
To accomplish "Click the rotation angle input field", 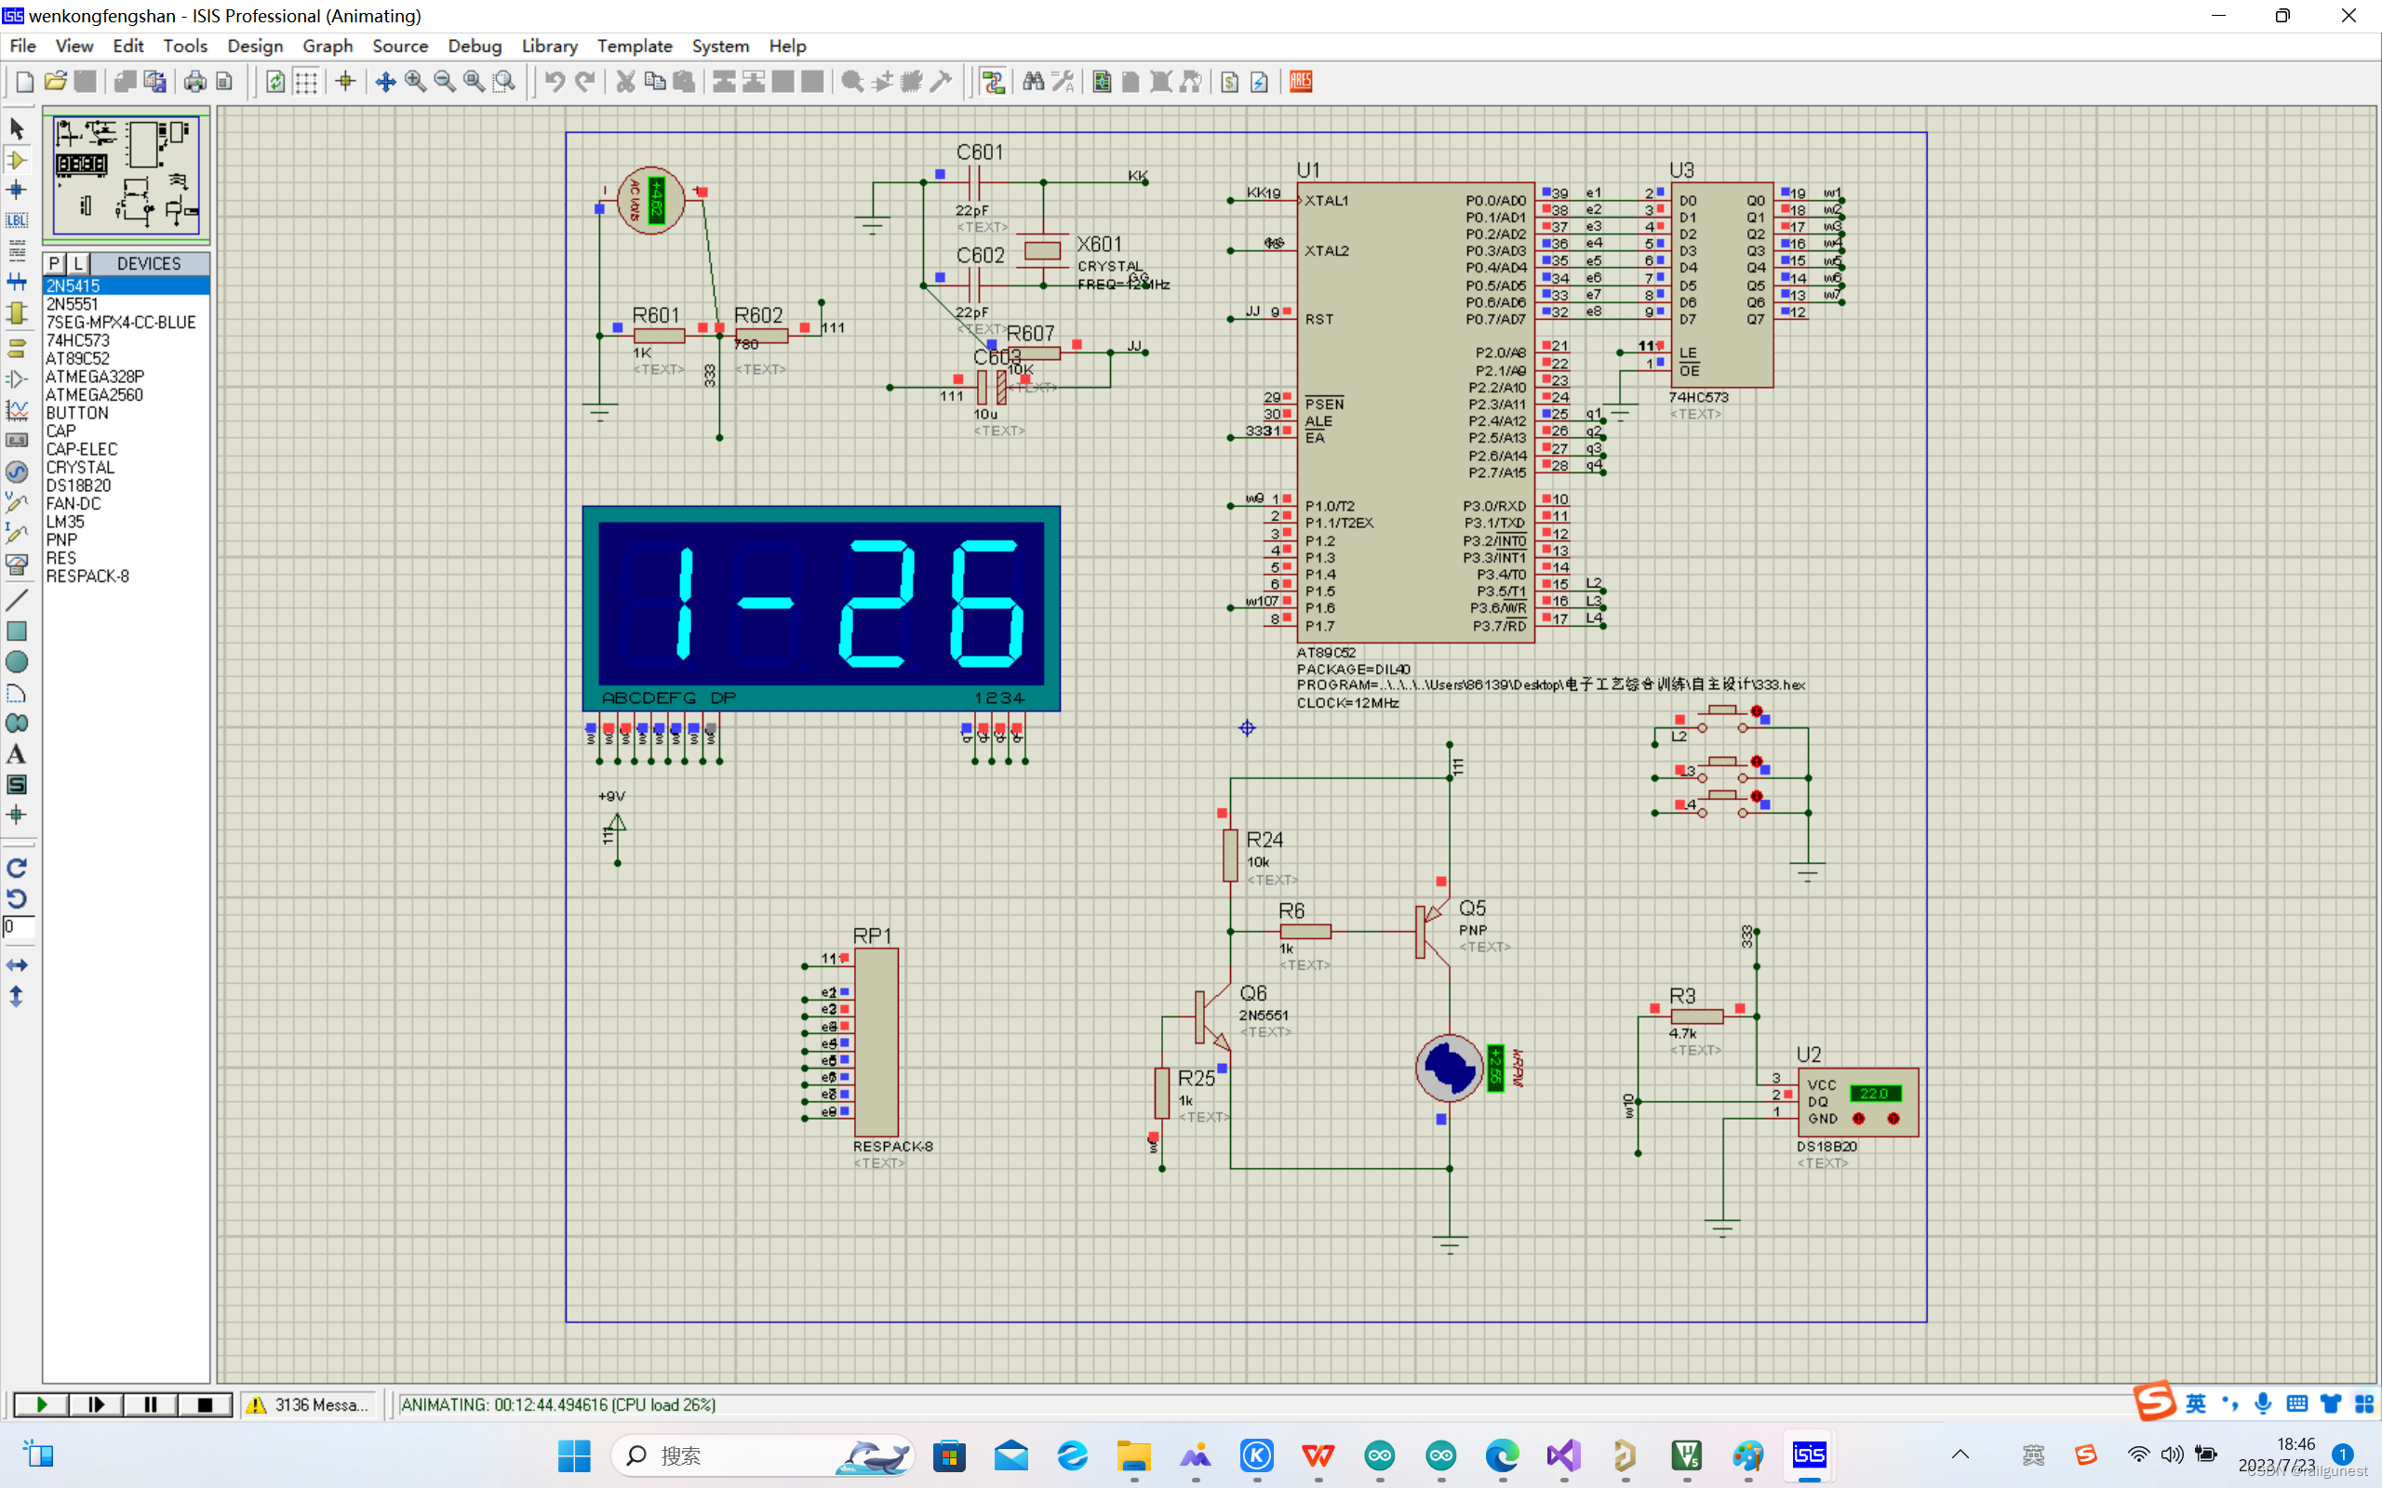I will [19, 927].
